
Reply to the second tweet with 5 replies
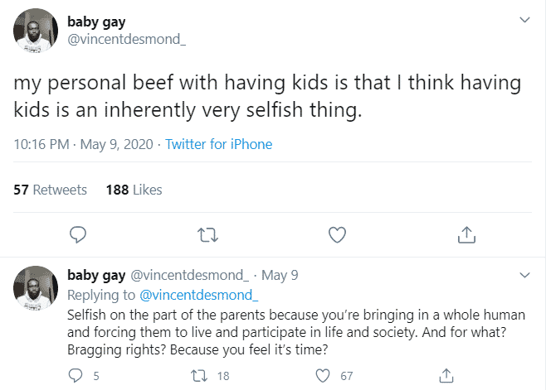(78, 375)
